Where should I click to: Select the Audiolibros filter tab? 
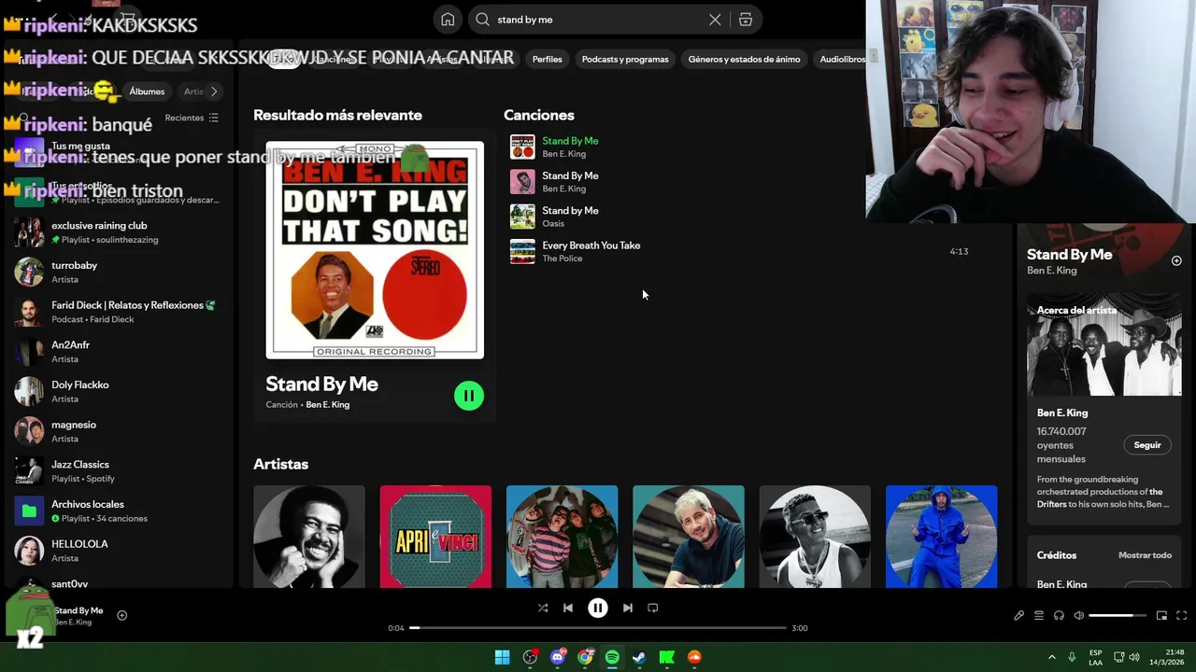[843, 59]
